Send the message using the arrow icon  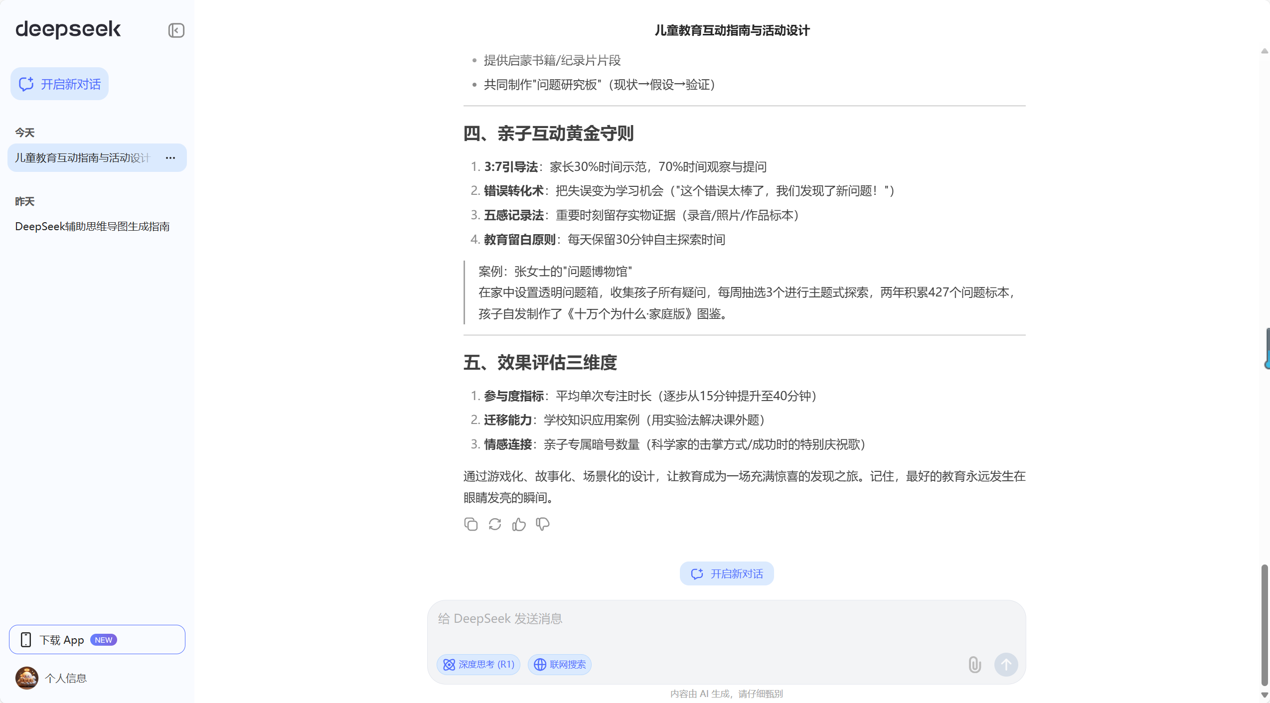click(x=1006, y=665)
